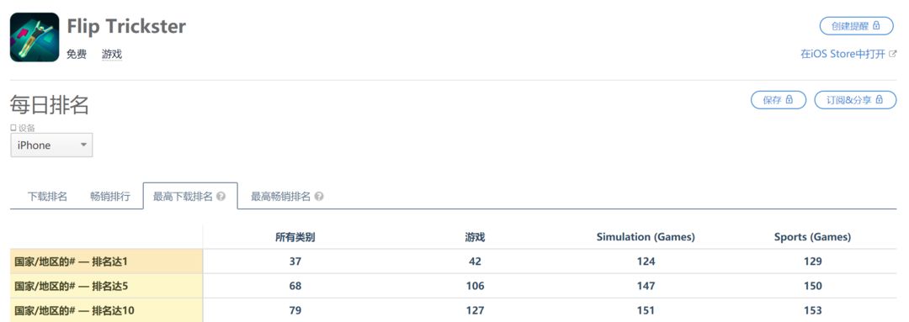Click help icon next to 最高下载排名

coord(221,197)
